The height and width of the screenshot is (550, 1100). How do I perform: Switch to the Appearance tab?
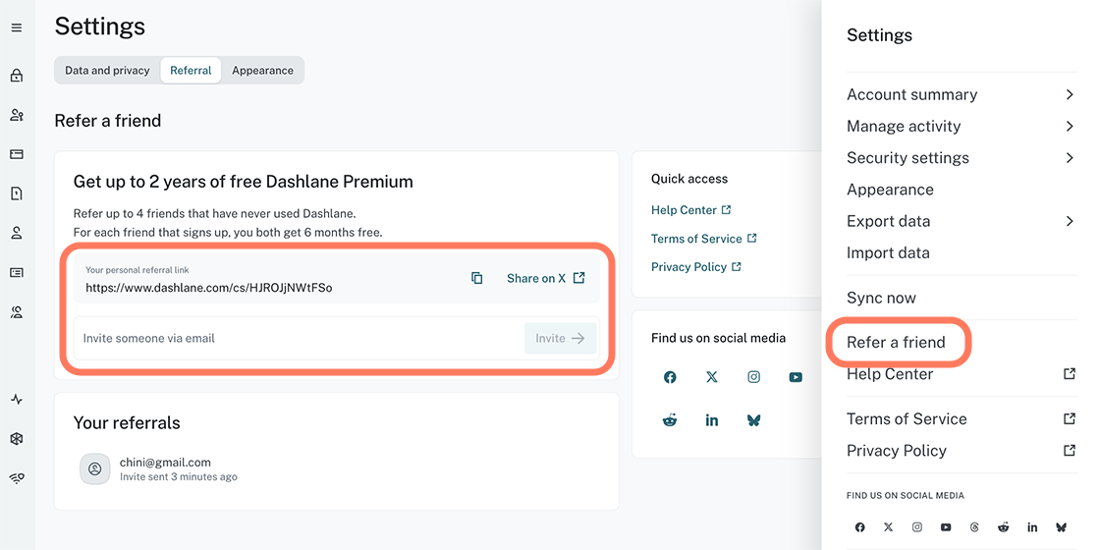coord(262,71)
